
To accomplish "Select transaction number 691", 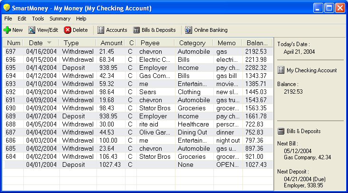I will click(x=10, y=100).
